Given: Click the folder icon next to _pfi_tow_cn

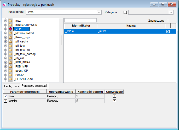Looking at the screenshot, I should click(10, 50).
